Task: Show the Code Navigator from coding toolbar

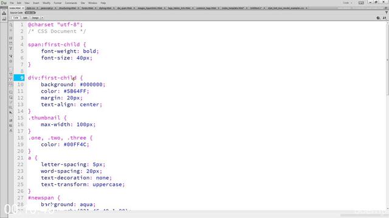Action: point(11,30)
